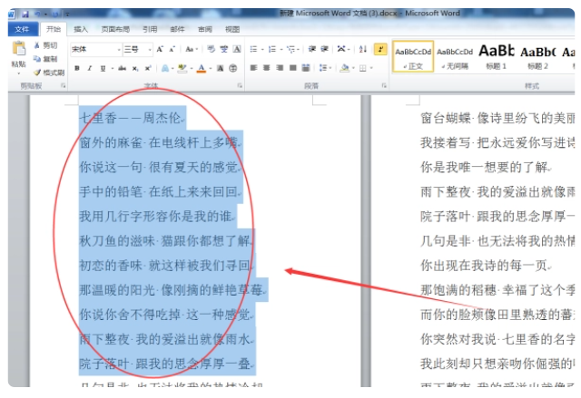Toggle show paragraph marks button

379,49
